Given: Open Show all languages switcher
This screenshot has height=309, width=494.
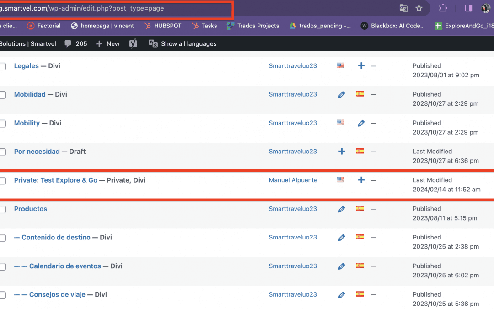Looking at the screenshot, I should pyautogui.click(x=183, y=44).
